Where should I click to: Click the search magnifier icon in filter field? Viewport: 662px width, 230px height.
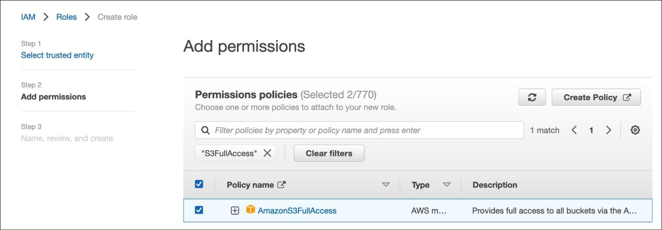[206, 130]
